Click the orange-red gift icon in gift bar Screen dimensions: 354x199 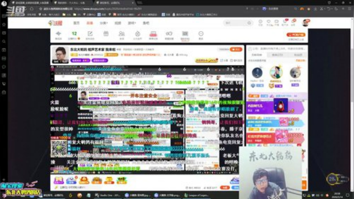coord(84,180)
